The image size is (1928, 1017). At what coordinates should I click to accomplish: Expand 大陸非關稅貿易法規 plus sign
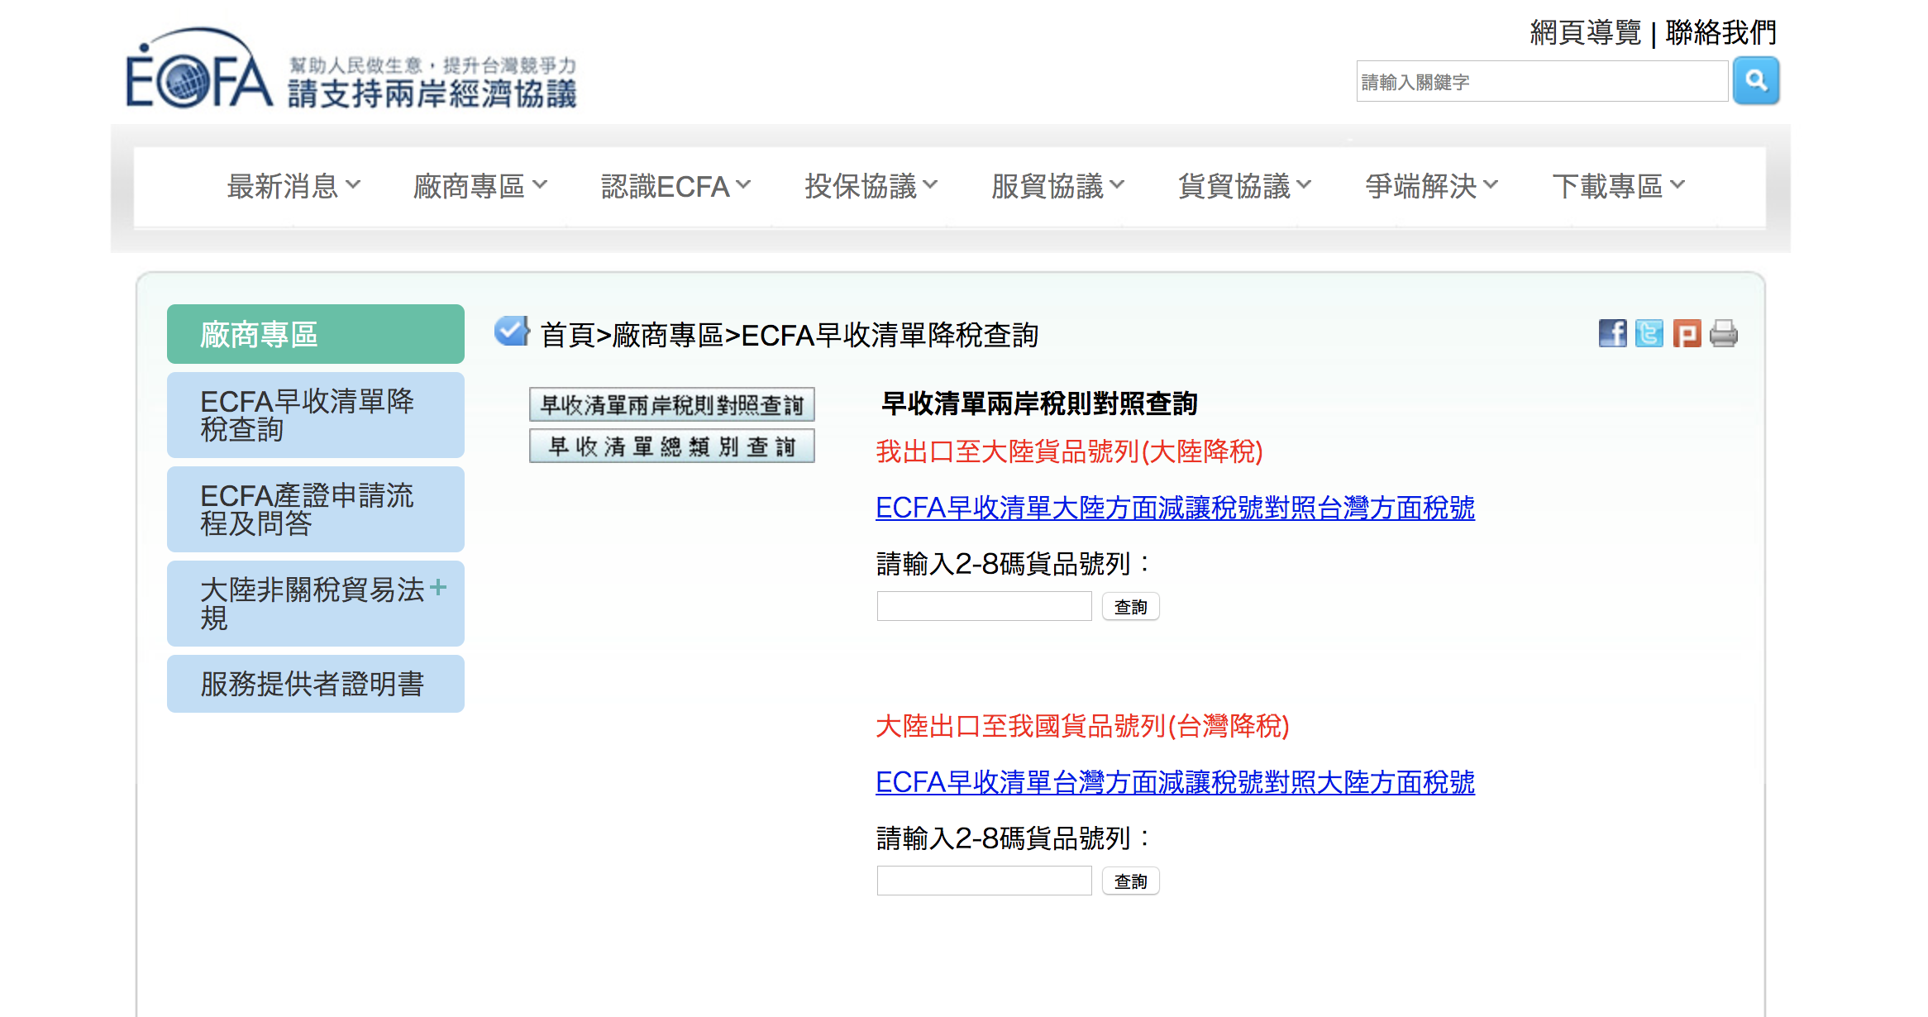point(438,588)
